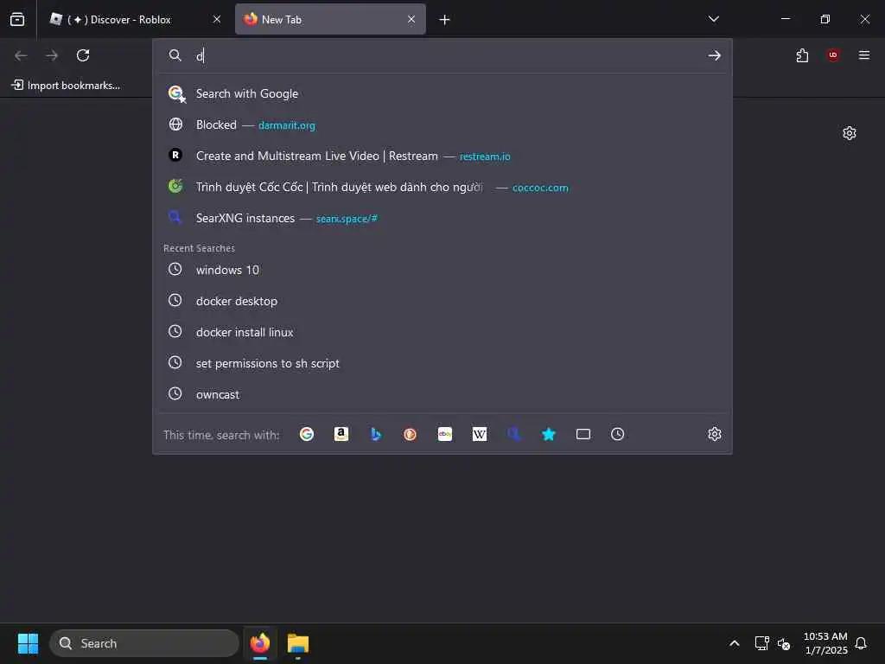This screenshot has height=664, width=885.
Task: Search this time with DuckDuckGo icon
Action: pyautogui.click(x=411, y=434)
